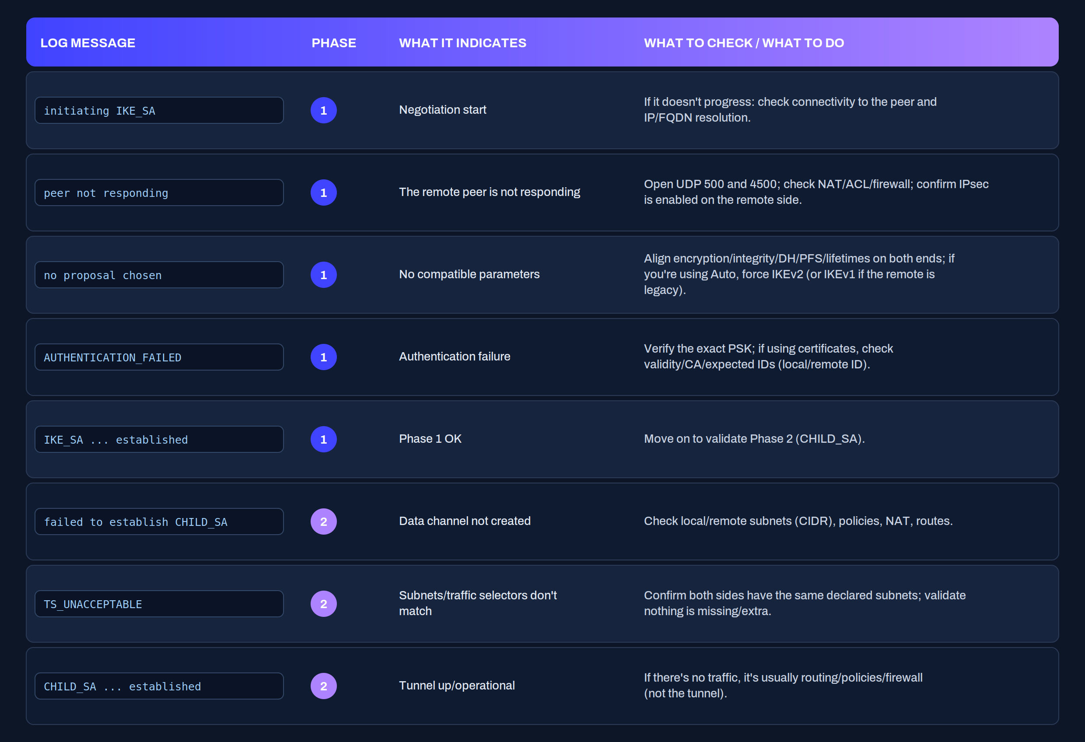Click the 'AUTHENTICATION_FAILED' code box
The height and width of the screenshot is (742, 1085).
[159, 357]
